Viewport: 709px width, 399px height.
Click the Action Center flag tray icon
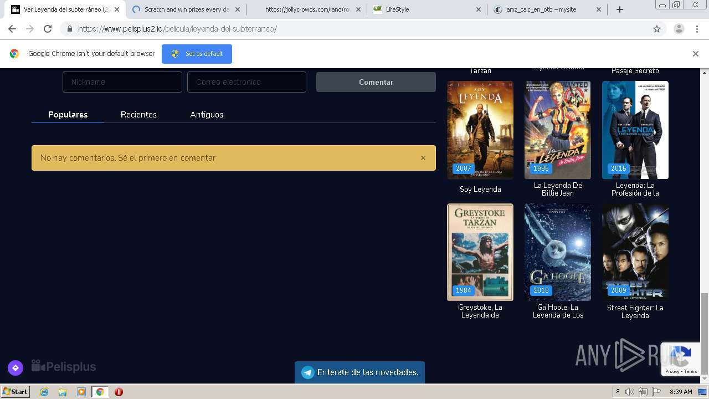(655, 392)
